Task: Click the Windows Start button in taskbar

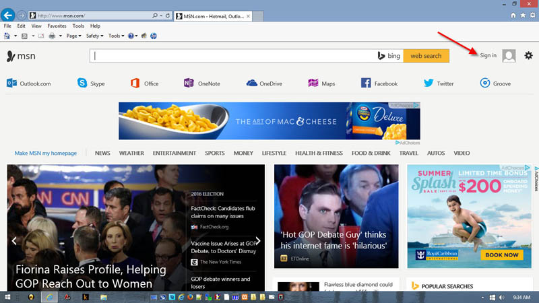Action: click(x=7, y=297)
